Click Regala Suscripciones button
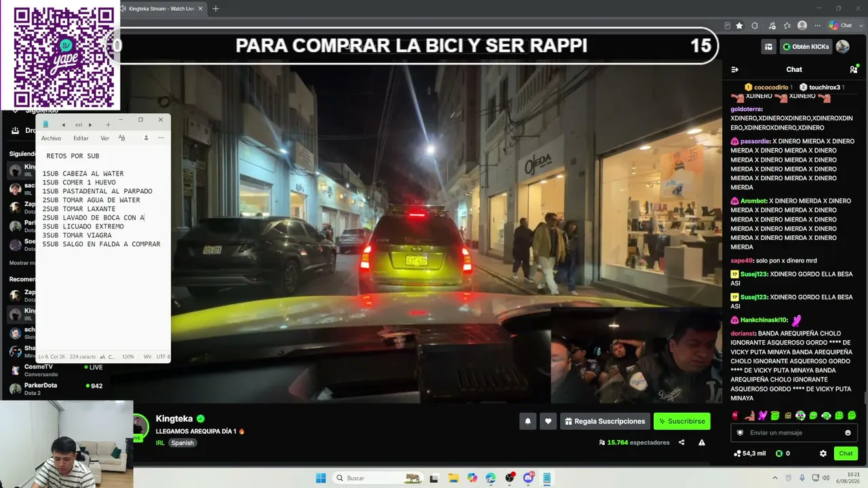The width and height of the screenshot is (868, 488). (605, 421)
